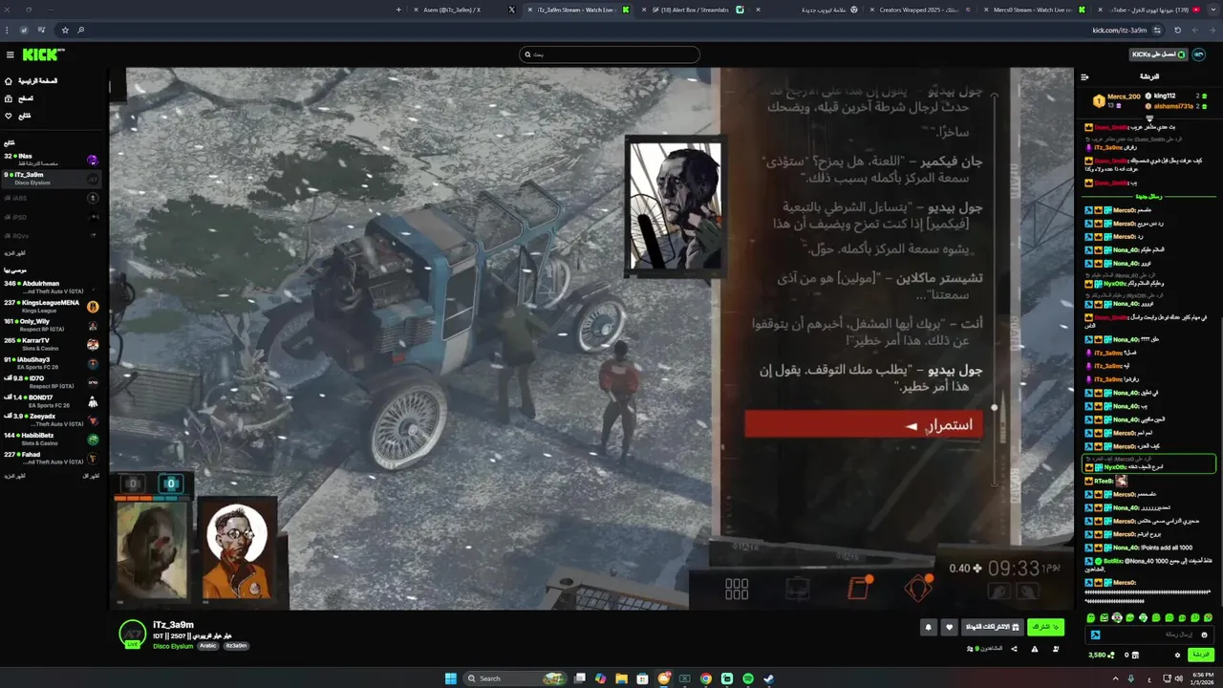This screenshot has width=1223, height=688.
Task: Open the Disco Elysium category link
Action: [173, 646]
